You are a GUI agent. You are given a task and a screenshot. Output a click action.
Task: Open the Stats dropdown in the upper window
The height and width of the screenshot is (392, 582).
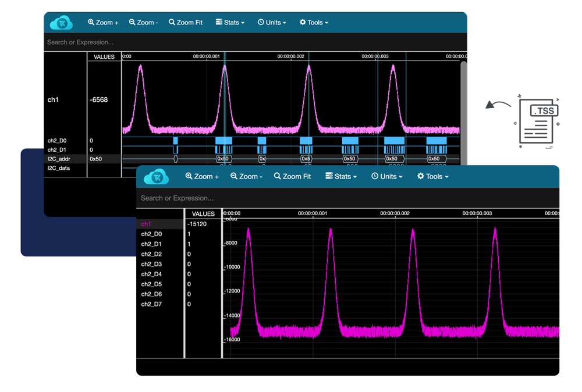pyautogui.click(x=230, y=22)
